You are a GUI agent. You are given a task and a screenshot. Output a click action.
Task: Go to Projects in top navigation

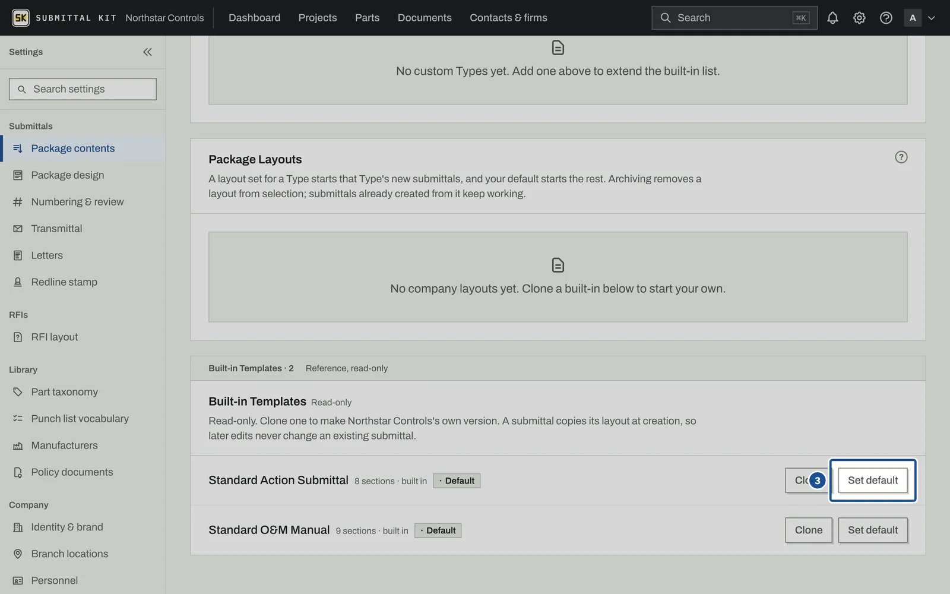coord(318,18)
